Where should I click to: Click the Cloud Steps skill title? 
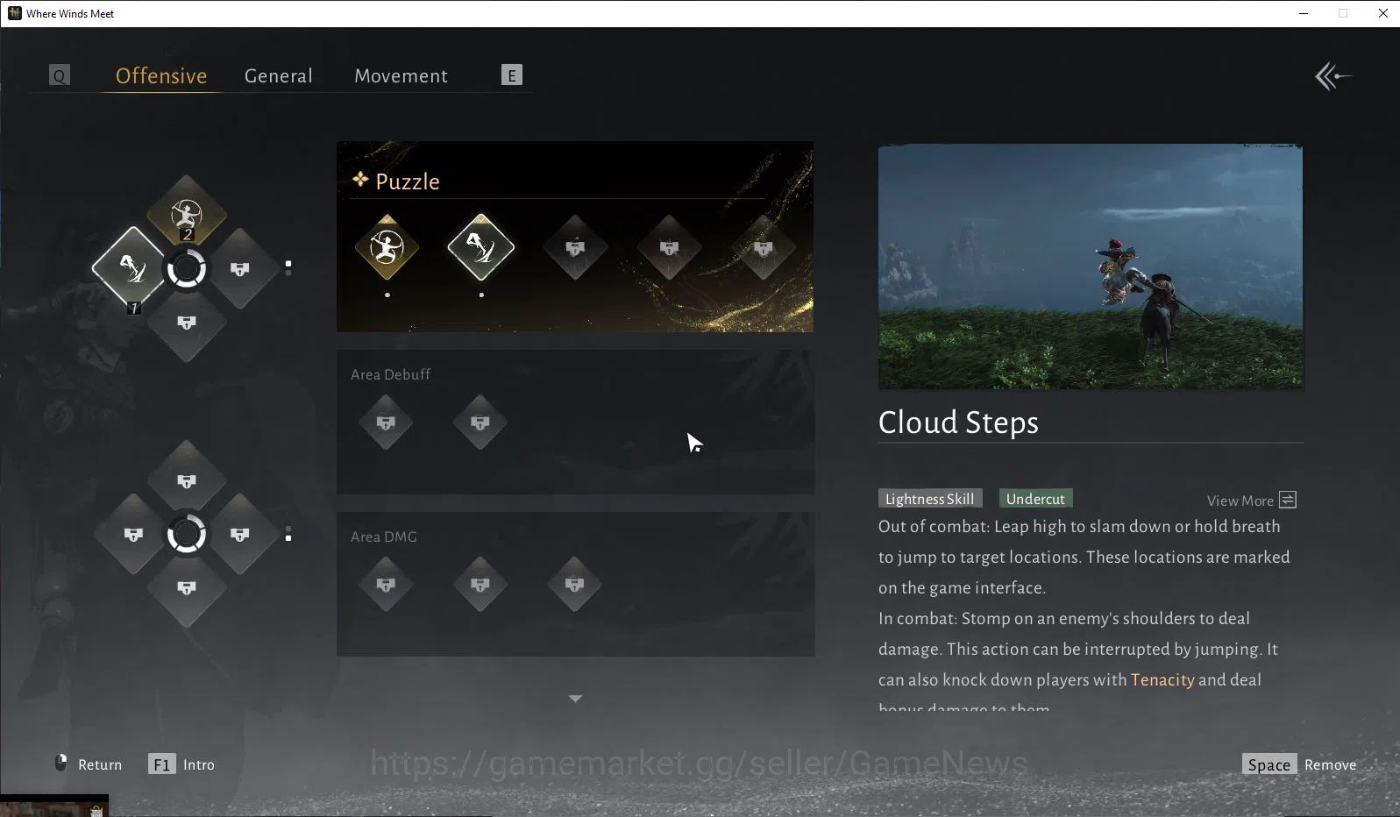tap(958, 423)
